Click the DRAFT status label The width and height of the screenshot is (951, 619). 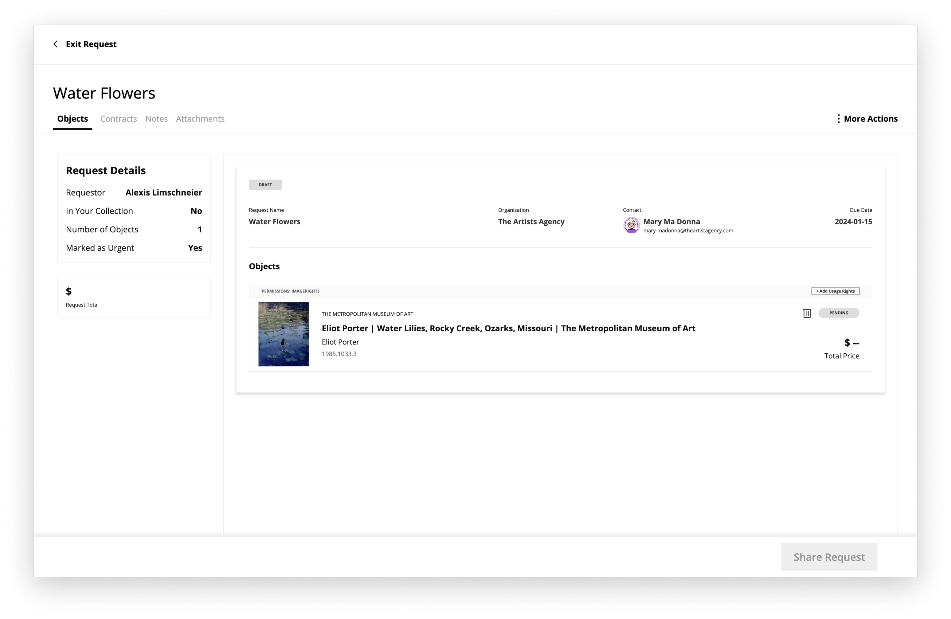[265, 185]
